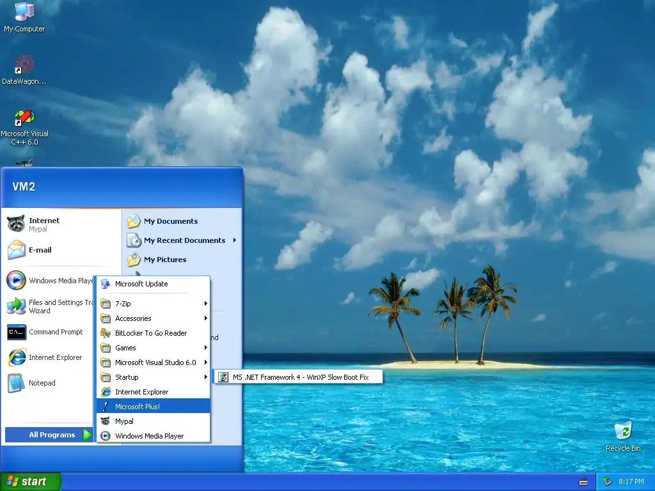This screenshot has width=655, height=491.
Task: Click the Mypal icon in All Programs
Action: pyautogui.click(x=106, y=421)
